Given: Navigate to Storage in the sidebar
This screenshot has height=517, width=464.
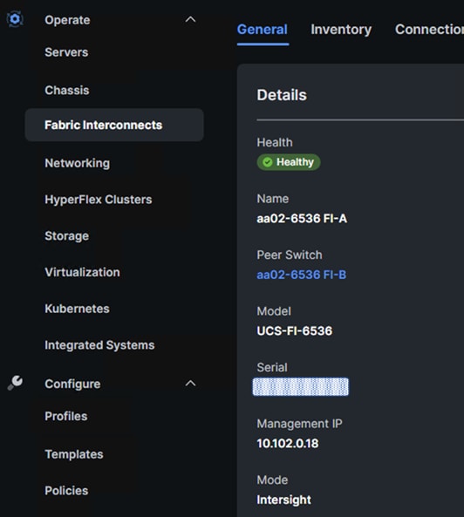Looking at the screenshot, I should click(x=66, y=235).
